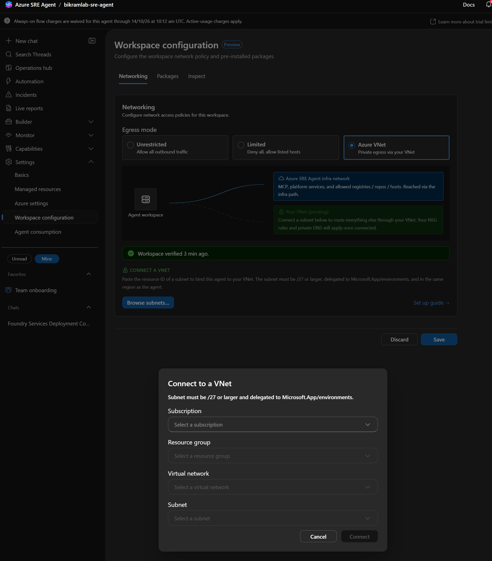Open the Subnet dropdown
This screenshot has width=492, height=561.
tap(273, 518)
